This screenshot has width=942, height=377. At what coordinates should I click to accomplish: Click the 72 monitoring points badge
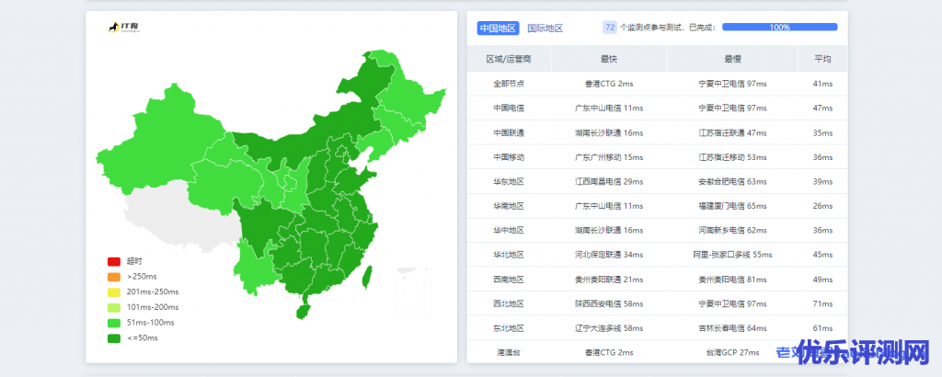click(609, 28)
